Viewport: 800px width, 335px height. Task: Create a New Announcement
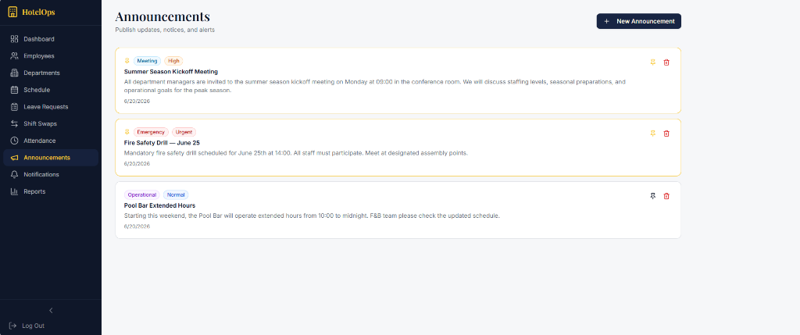[639, 21]
